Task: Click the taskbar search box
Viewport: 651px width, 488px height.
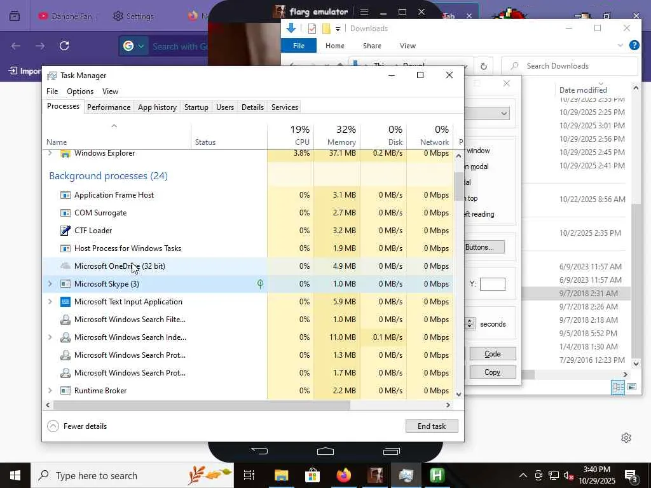Action: point(132,475)
